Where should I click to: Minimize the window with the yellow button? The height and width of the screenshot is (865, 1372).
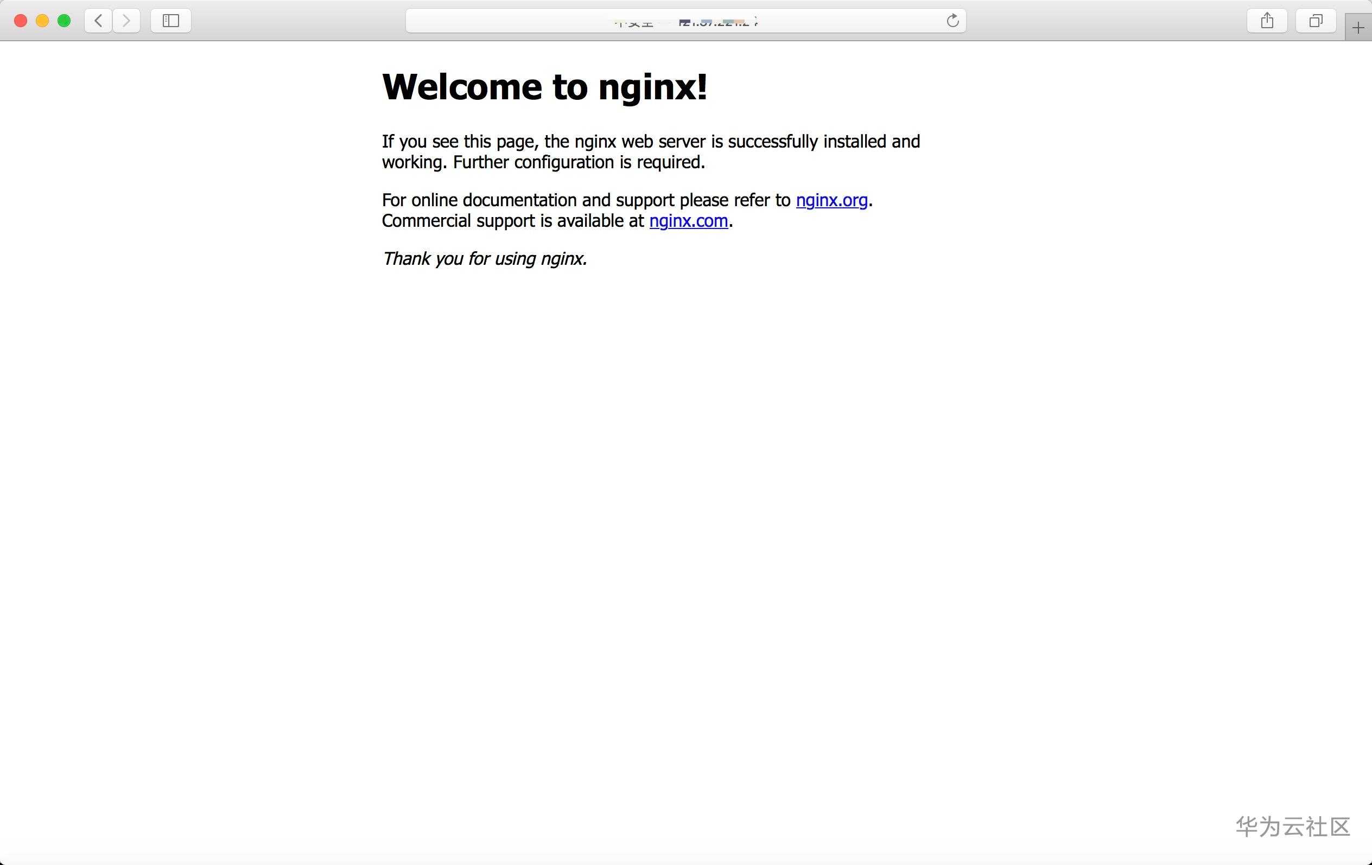[x=42, y=21]
